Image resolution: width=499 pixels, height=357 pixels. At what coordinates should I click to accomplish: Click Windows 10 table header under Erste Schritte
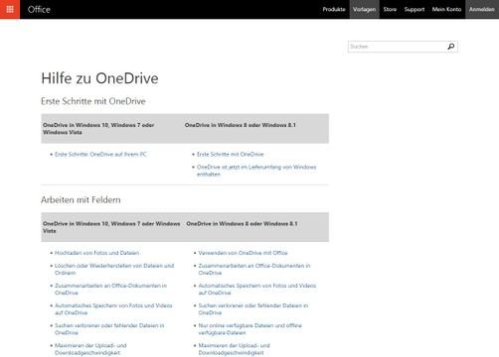coord(98,129)
